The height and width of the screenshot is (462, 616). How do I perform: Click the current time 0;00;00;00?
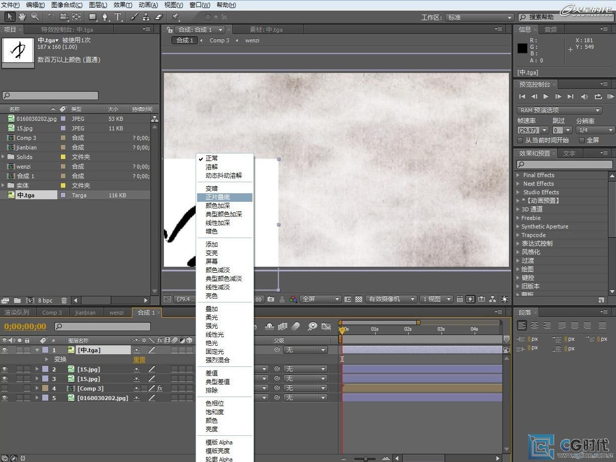(x=25, y=327)
